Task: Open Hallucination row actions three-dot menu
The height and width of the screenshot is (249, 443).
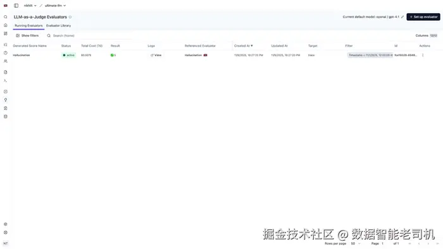Action: pyautogui.click(x=423, y=55)
